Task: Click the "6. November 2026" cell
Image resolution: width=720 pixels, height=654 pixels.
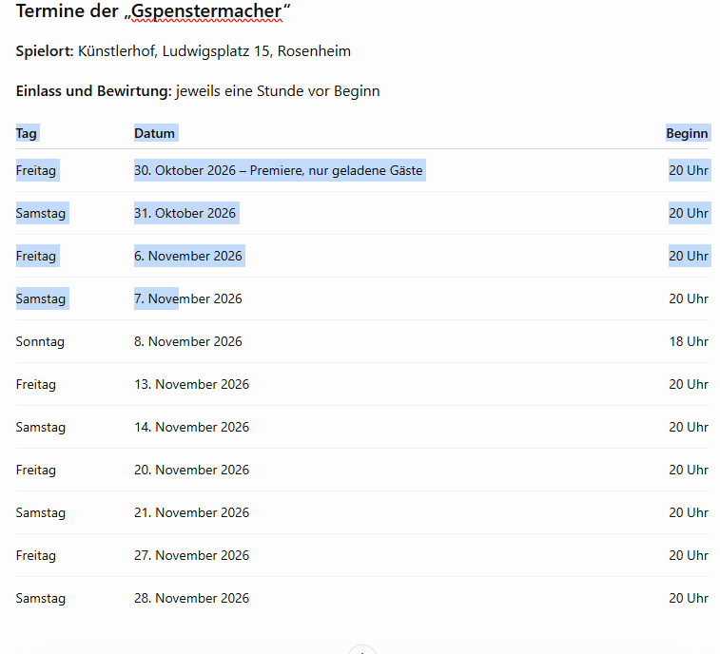Action: coord(187,256)
